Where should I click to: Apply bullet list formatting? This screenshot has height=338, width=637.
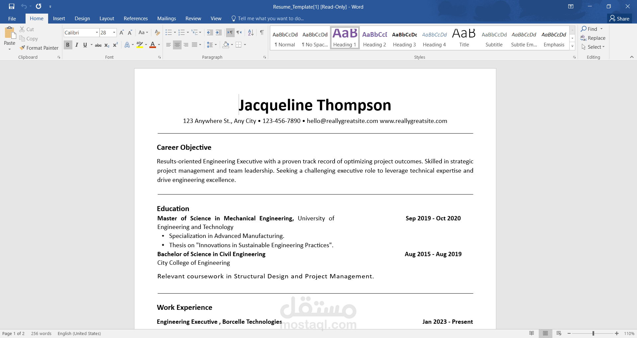tap(169, 32)
